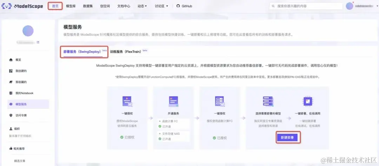Click the 一键部署，在线调用 chip icon

point(307,101)
